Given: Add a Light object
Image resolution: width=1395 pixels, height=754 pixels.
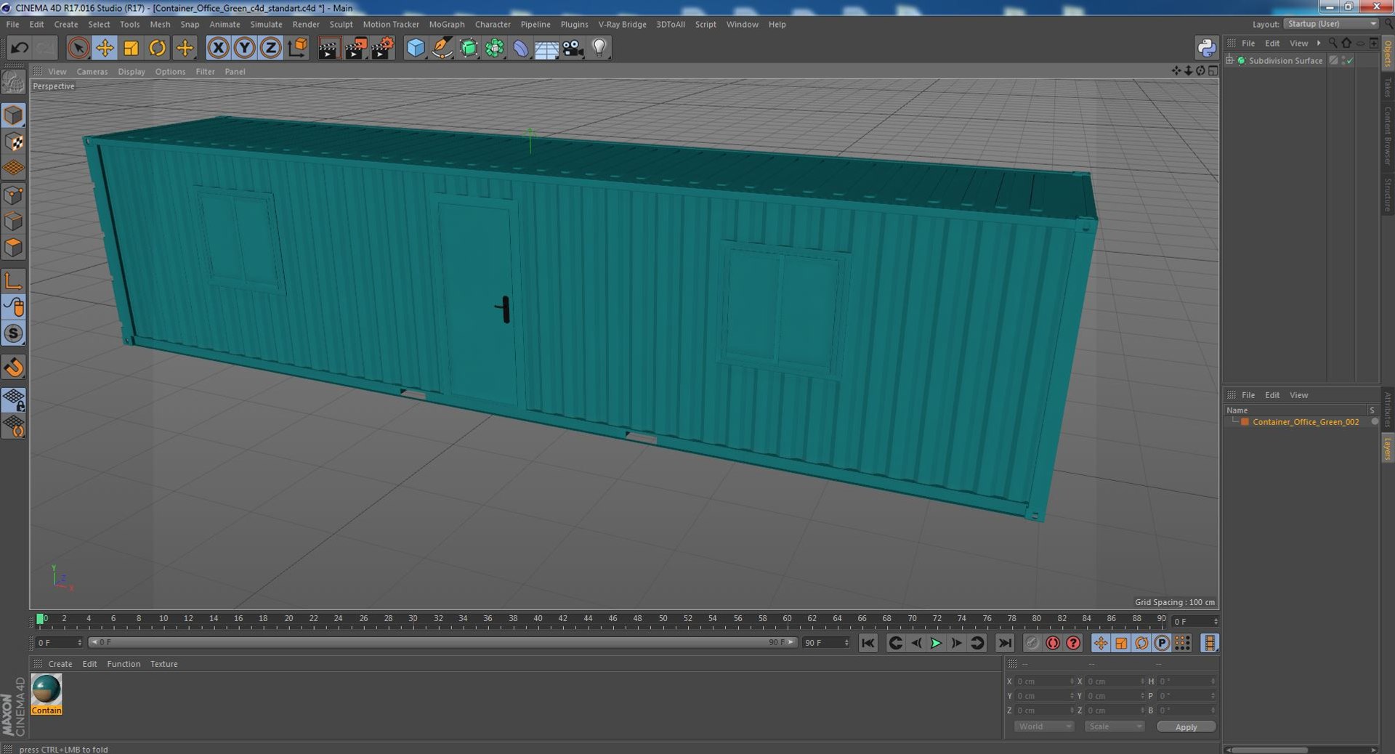Looking at the screenshot, I should [599, 48].
